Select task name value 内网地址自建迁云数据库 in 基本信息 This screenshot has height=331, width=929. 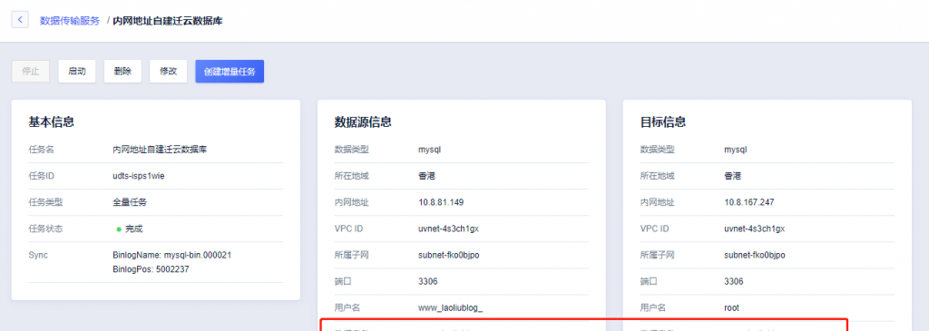coord(160,150)
